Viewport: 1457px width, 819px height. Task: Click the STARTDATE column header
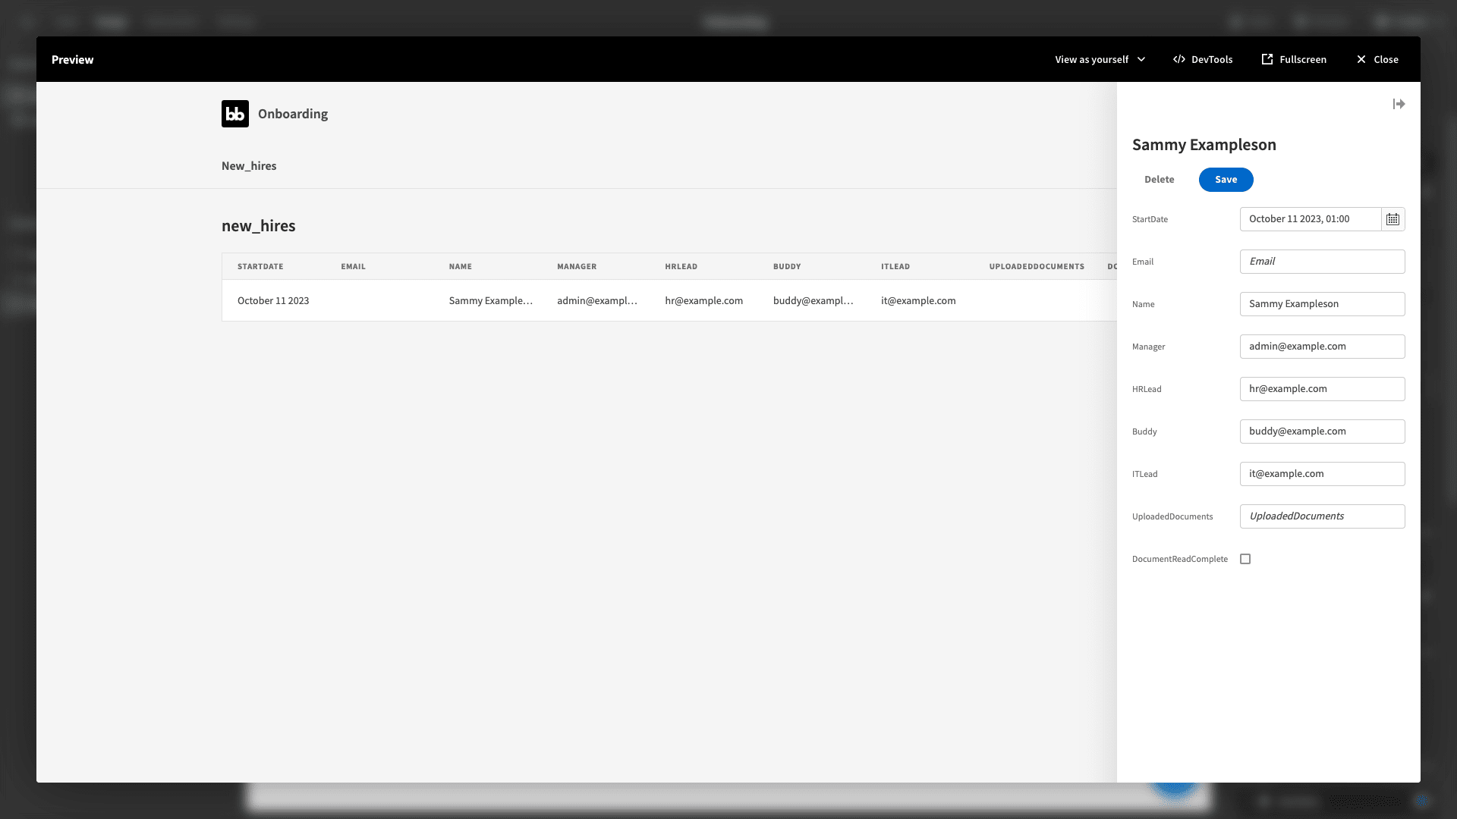tap(260, 267)
